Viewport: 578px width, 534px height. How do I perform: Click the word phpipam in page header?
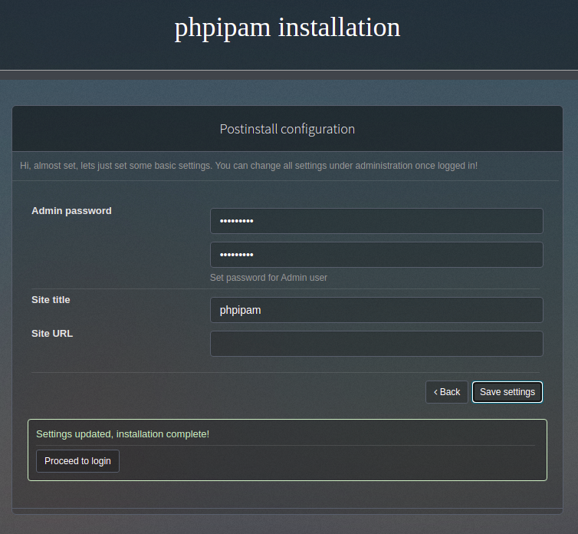coord(222,29)
